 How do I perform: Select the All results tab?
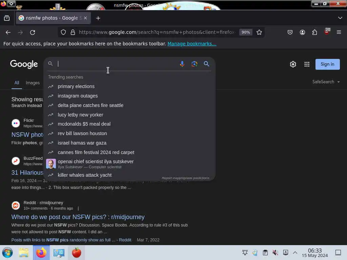point(17,83)
